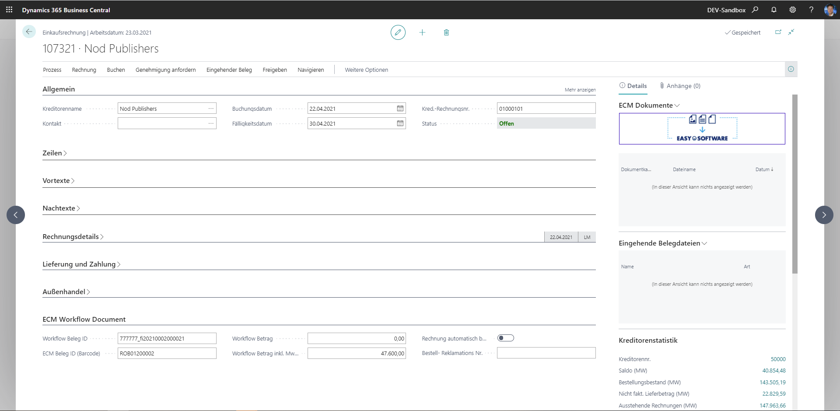Open Kreditorennr. 50000 link
Screen dimensions: 840x411
[778, 359]
